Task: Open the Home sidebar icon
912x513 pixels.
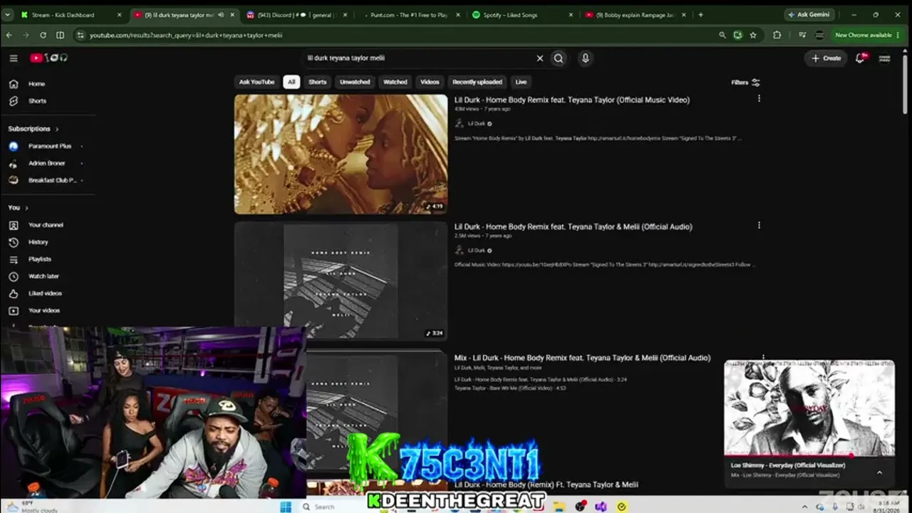Action: click(14, 84)
